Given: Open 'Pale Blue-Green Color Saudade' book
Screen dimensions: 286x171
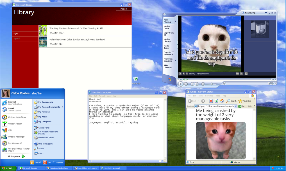Looking at the screenshot, I should tap(85, 42).
